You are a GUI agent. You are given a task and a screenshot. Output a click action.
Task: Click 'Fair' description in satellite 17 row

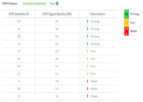tap(93, 51)
